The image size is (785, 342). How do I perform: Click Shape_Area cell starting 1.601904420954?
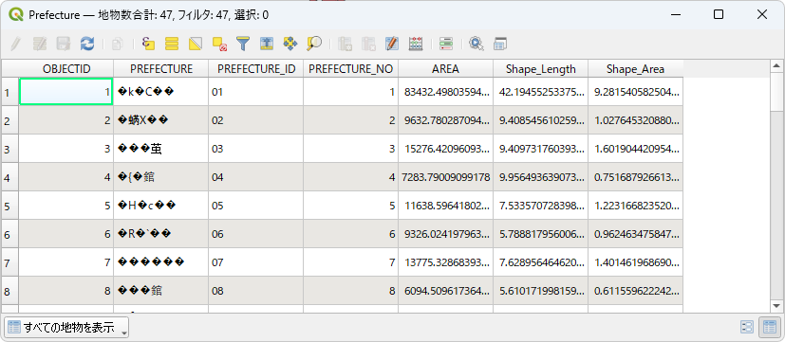click(635, 149)
